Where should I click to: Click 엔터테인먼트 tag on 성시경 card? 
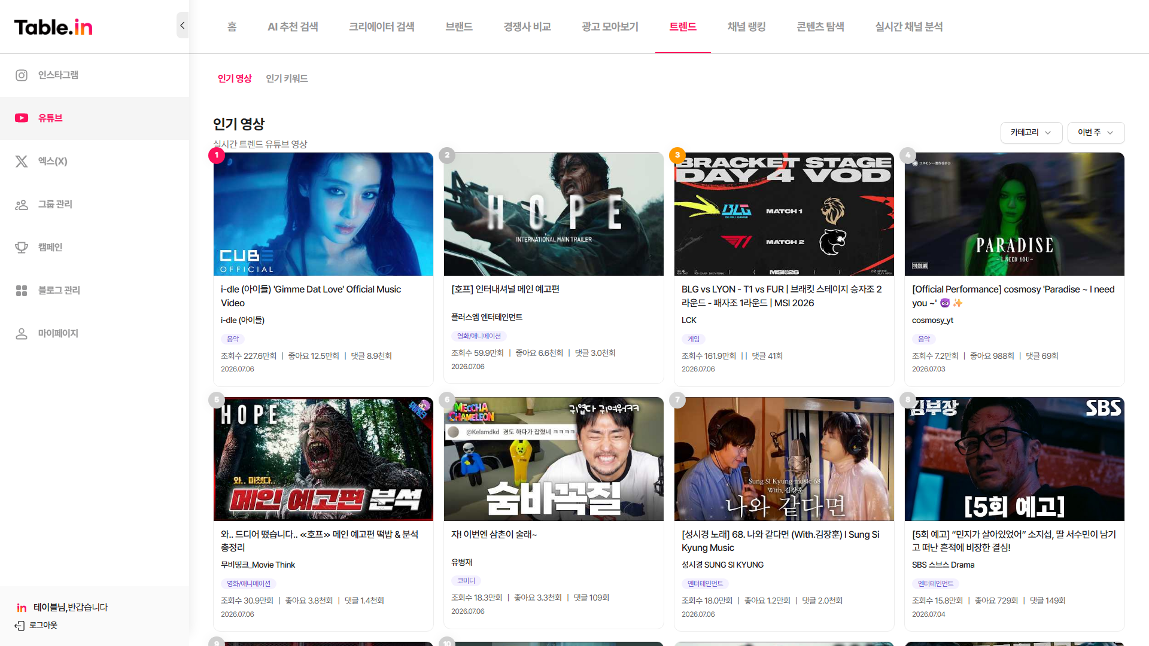click(x=705, y=584)
